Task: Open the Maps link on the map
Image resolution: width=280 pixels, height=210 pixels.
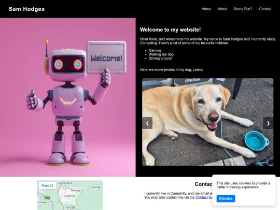Action: click(47, 186)
